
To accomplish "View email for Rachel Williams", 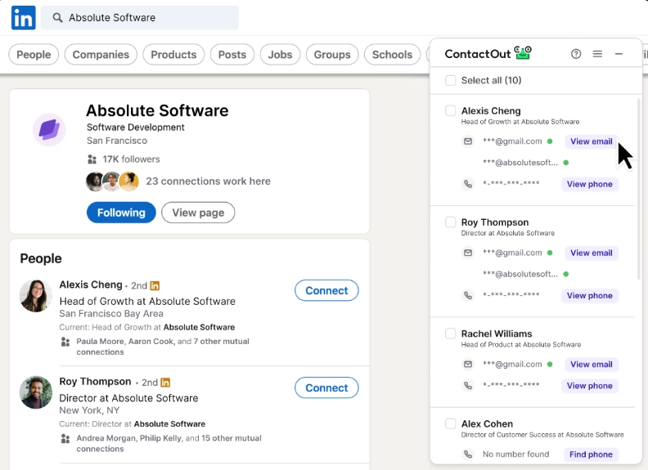I will tap(592, 365).
